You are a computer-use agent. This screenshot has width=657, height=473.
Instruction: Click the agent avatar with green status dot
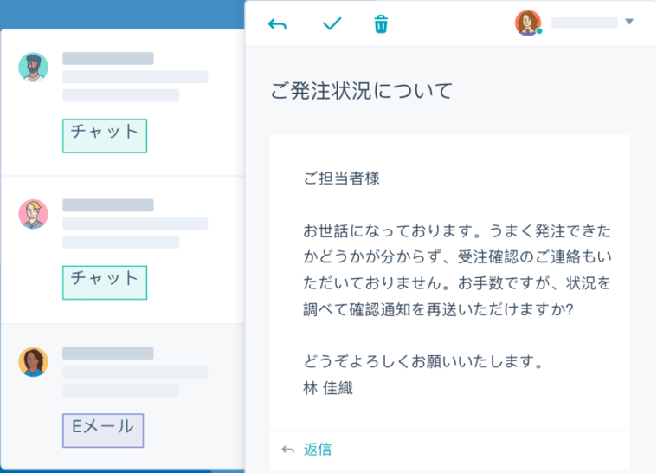tap(528, 23)
